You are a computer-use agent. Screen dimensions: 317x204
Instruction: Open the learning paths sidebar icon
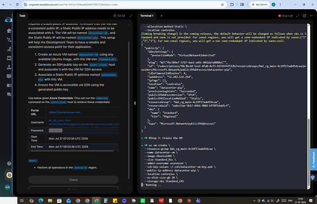9,40
